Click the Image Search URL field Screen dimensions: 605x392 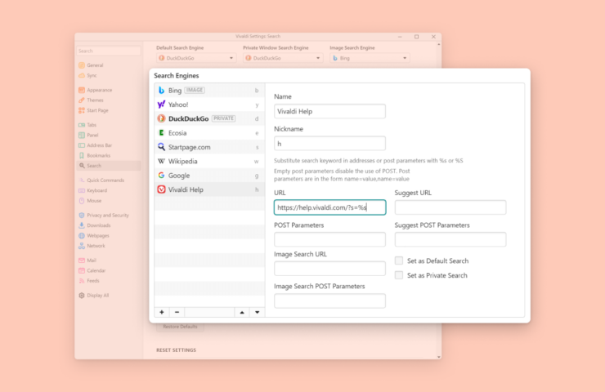(x=329, y=269)
